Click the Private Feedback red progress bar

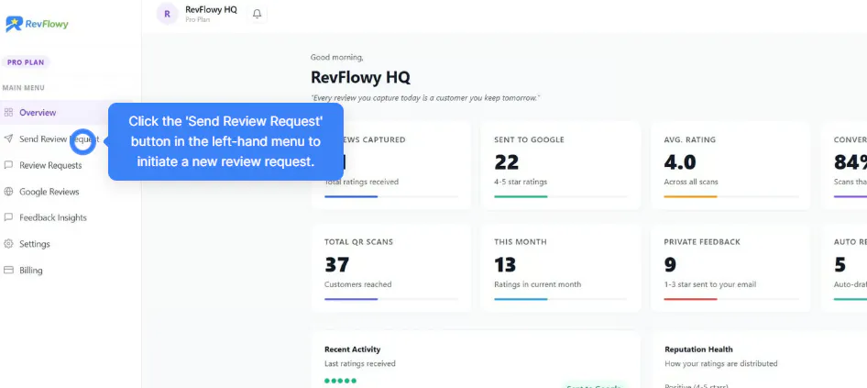[x=731, y=299]
